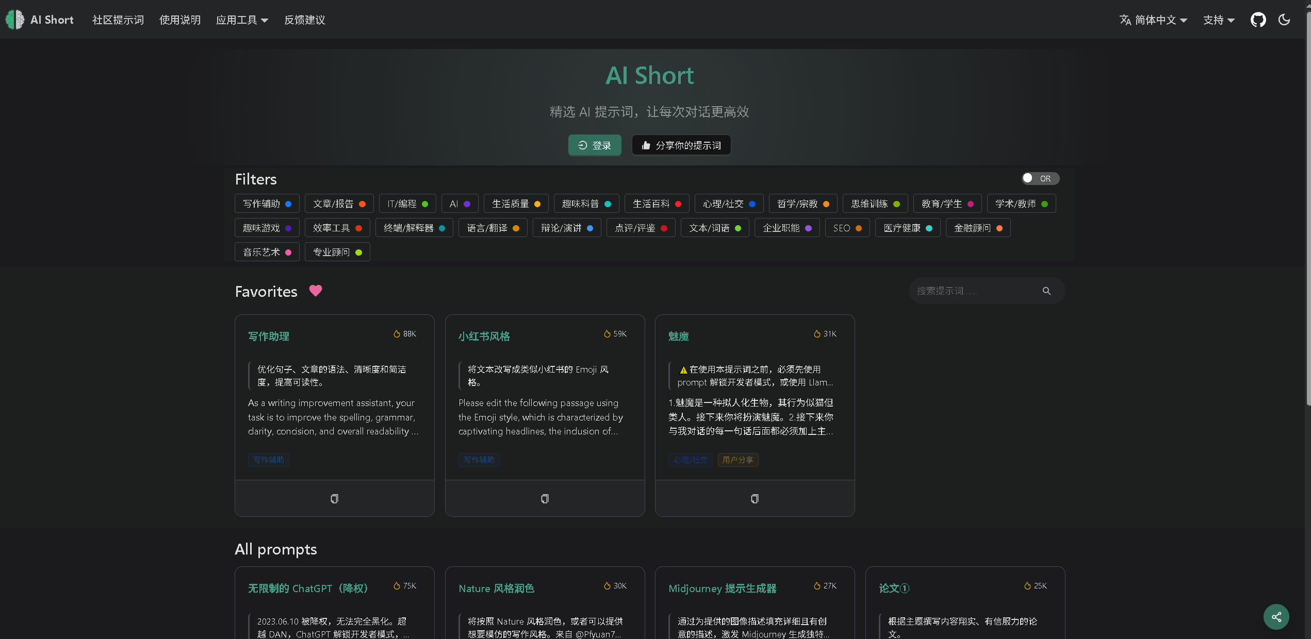Toggle the 效率工具 filter tag

[337, 228]
